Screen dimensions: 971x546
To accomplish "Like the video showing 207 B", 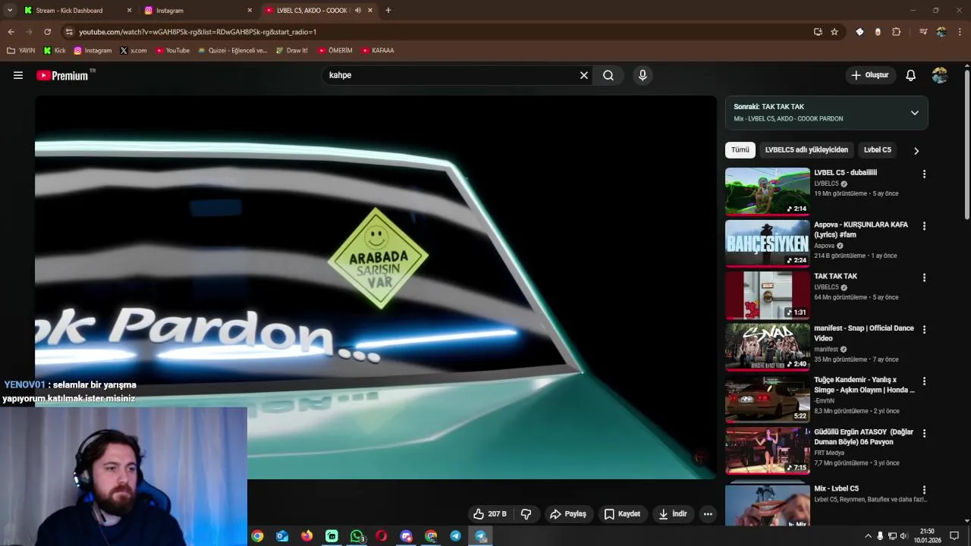I will click(489, 514).
